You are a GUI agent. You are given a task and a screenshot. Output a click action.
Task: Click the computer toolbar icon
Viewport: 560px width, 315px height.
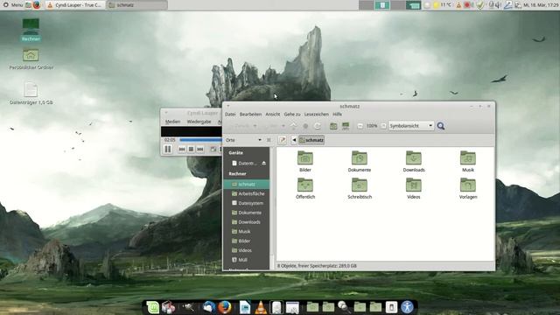(x=346, y=126)
